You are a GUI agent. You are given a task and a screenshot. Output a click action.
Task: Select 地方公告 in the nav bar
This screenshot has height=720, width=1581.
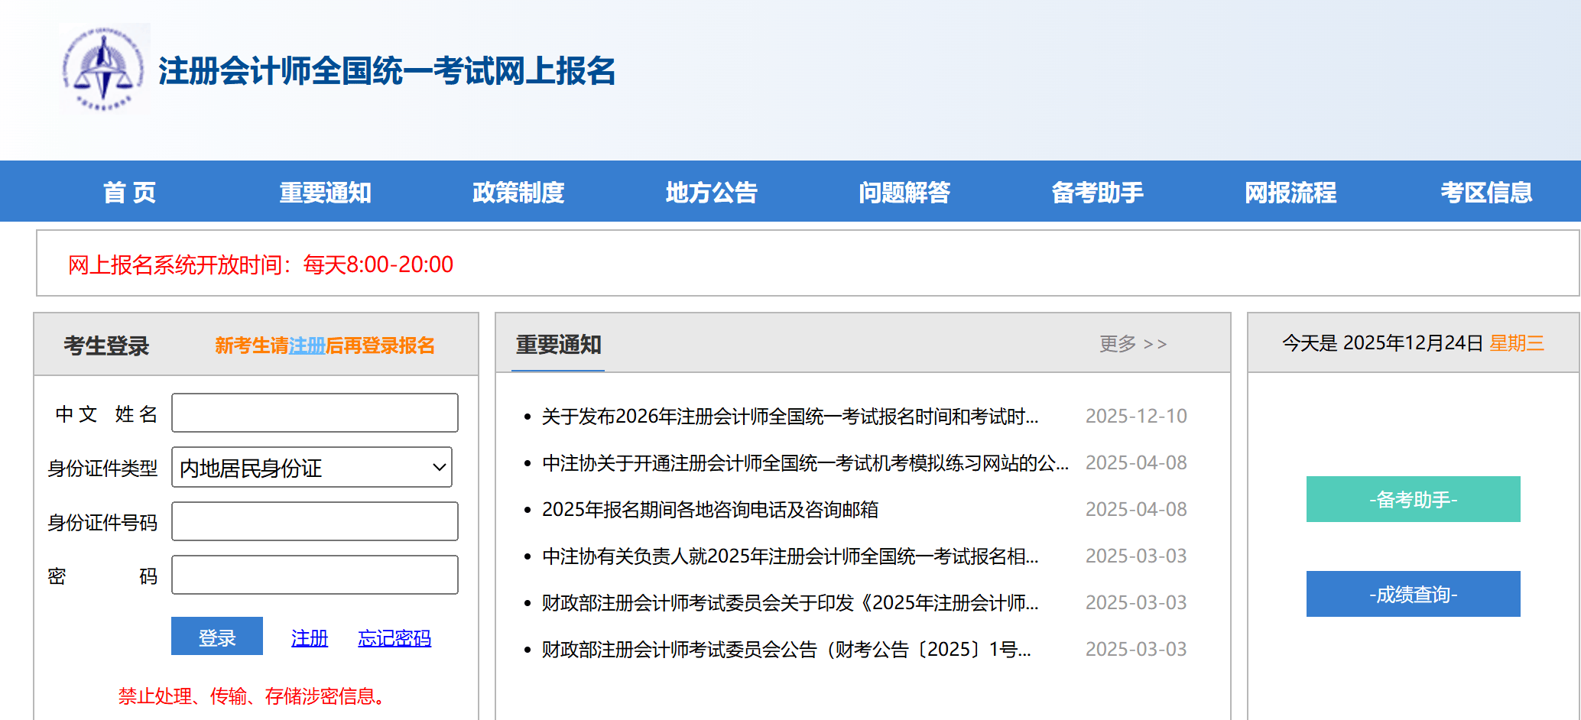(x=711, y=192)
